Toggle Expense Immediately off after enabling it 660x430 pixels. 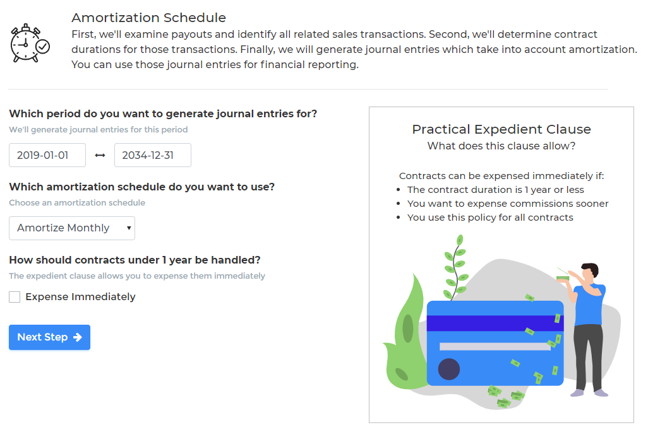coord(15,296)
